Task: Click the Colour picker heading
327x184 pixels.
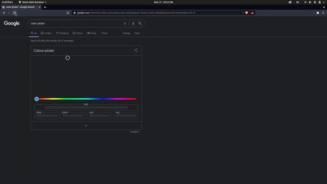Action: (44, 51)
